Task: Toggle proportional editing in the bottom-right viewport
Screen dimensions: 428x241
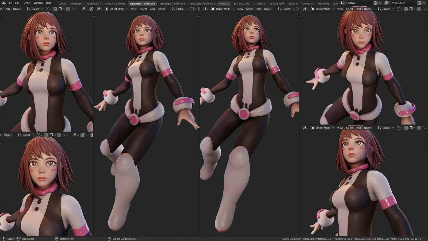Action: pyautogui.click(x=419, y=128)
